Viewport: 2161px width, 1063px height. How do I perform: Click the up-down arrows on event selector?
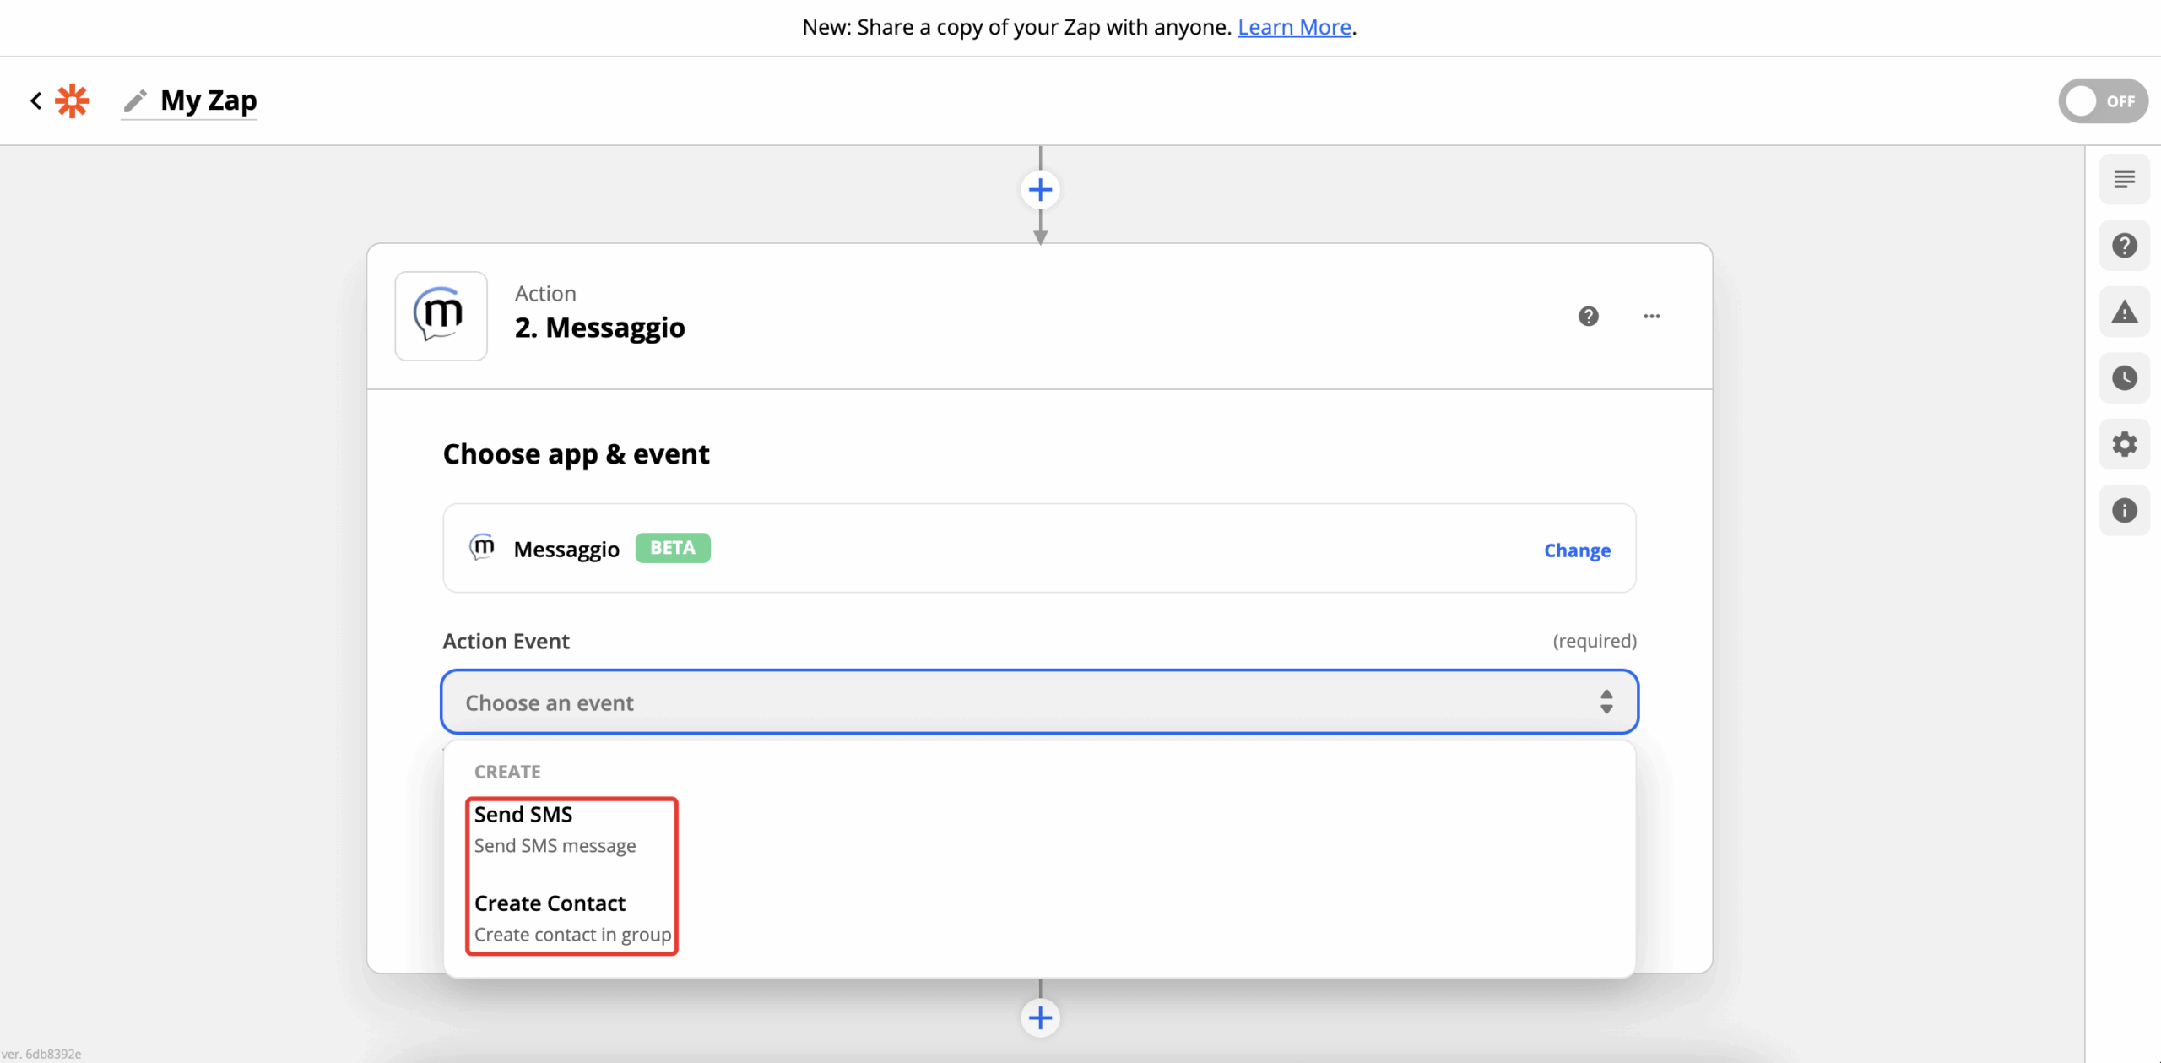point(1606,702)
